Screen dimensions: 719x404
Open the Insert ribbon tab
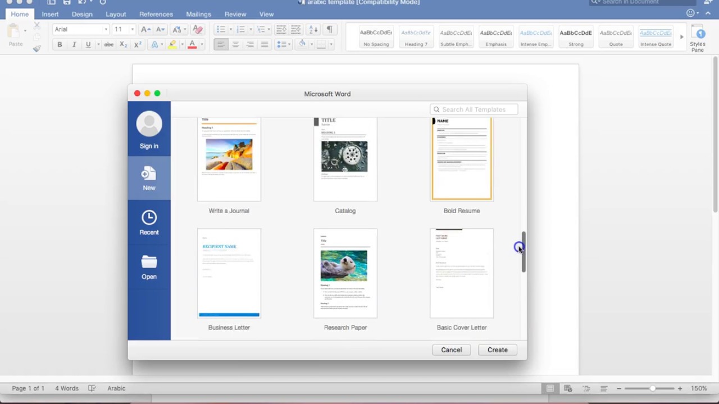point(50,14)
